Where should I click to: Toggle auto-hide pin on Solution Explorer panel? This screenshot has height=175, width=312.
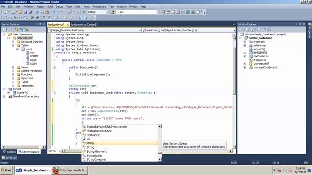coord(300,24)
